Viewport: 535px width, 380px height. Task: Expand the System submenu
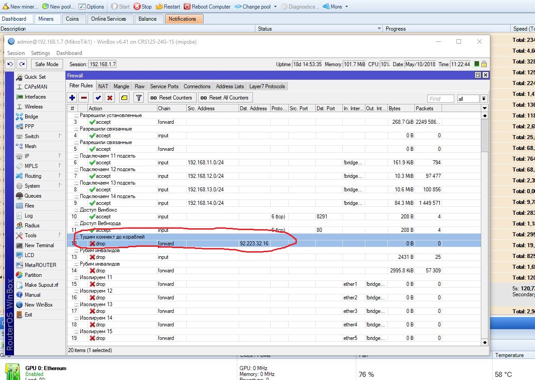coord(60,185)
